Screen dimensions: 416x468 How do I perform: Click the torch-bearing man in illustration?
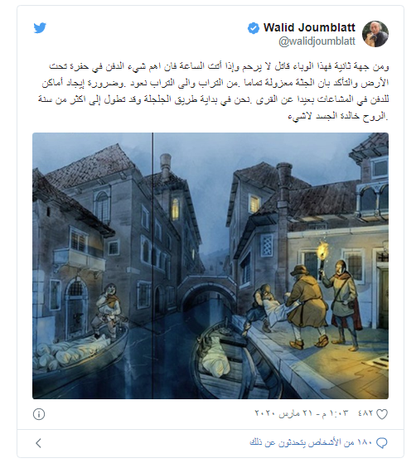pyautogui.click(x=343, y=302)
